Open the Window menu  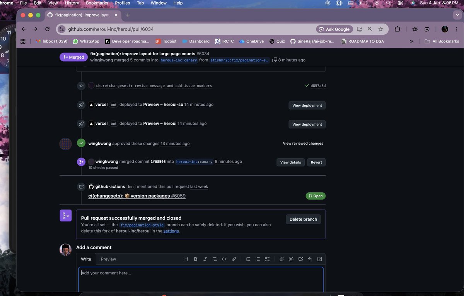click(159, 3)
